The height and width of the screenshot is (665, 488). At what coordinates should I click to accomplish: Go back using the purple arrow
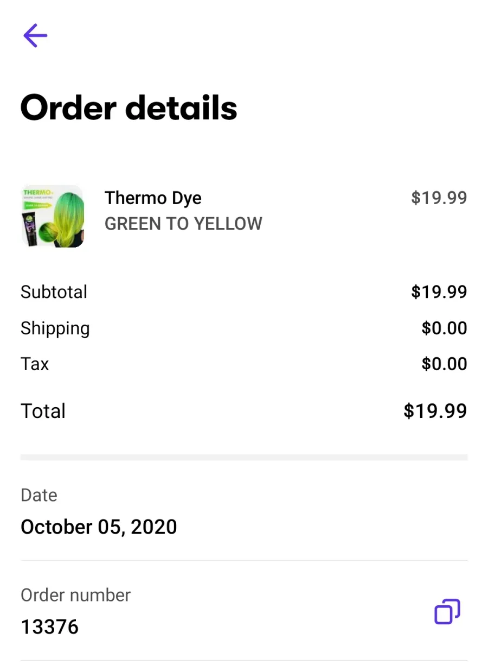click(x=35, y=35)
